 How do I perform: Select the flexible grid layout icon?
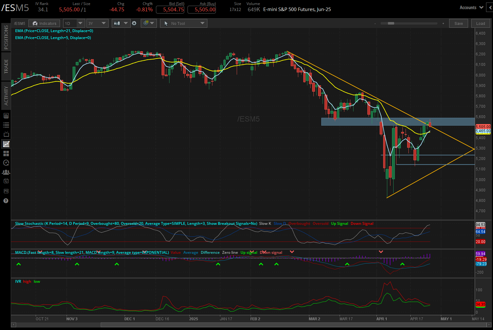[x=6, y=153]
